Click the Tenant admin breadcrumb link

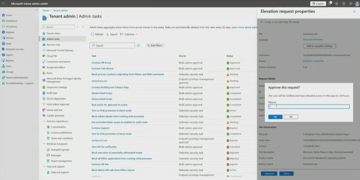coord(60,10)
